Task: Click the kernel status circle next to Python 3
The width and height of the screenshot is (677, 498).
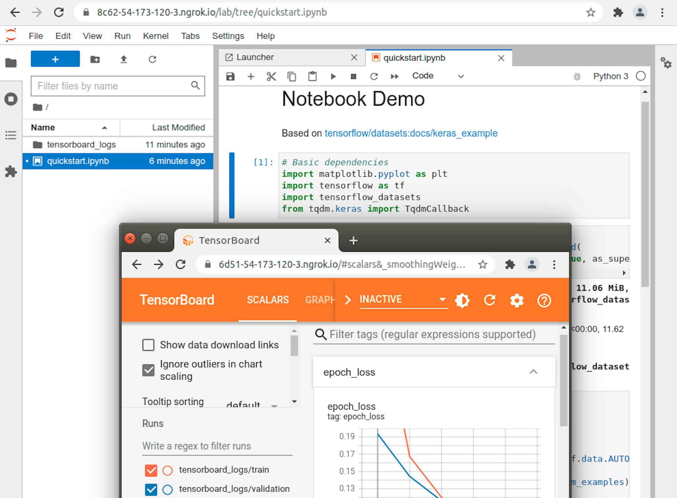Action: (641, 76)
